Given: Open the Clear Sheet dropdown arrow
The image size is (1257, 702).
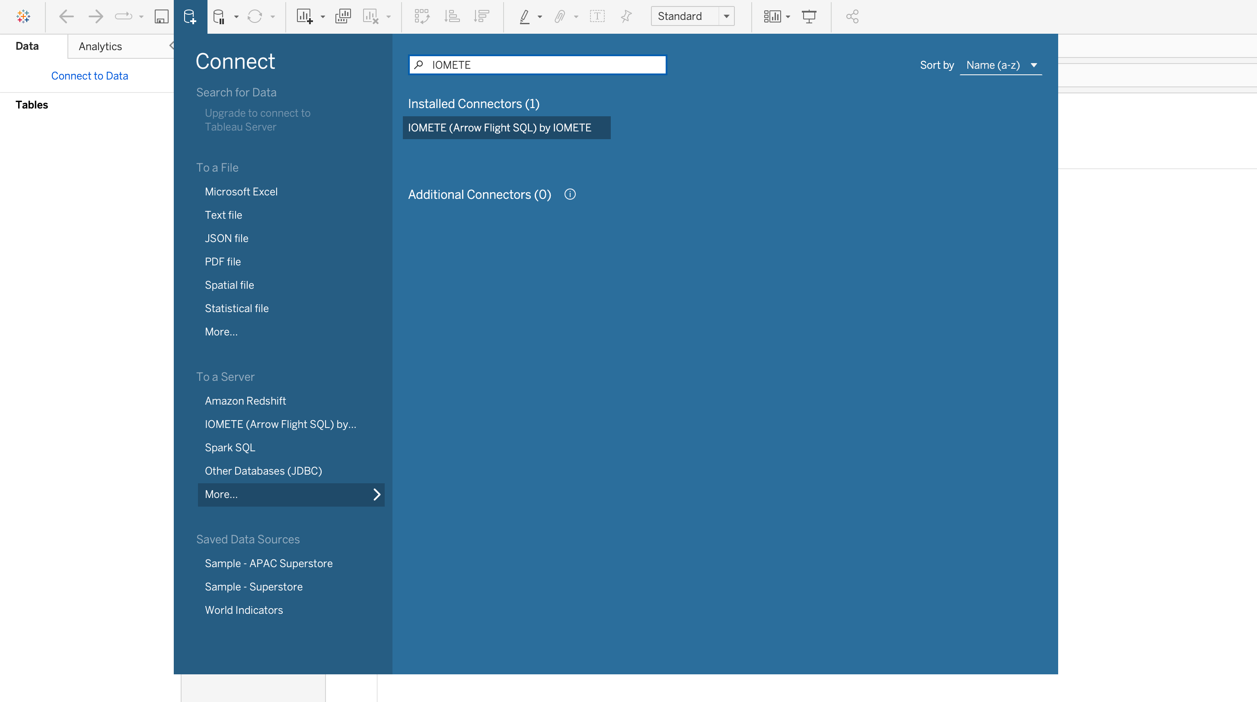Looking at the screenshot, I should pos(389,16).
